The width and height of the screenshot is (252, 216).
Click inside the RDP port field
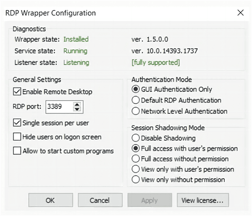point(58,107)
